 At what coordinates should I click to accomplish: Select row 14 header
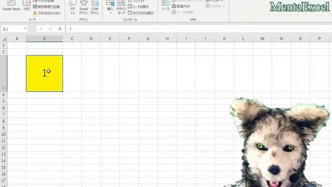pyautogui.click(x=4, y=161)
